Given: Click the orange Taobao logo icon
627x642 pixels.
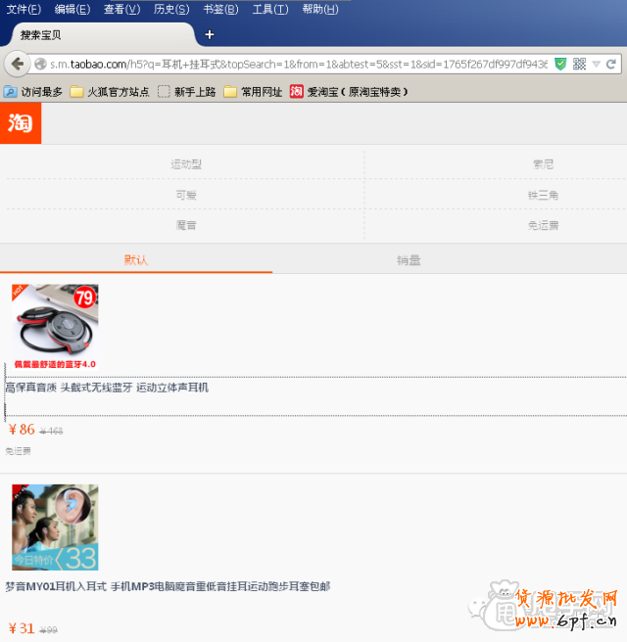Looking at the screenshot, I should [x=21, y=123].
